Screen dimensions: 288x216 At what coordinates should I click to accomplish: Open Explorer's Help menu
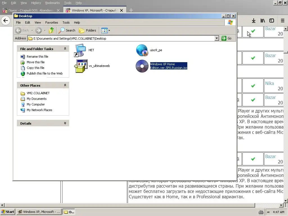tap(77, 22)
